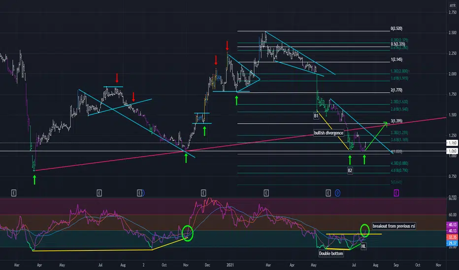The height and width of the screenshot is (270, 459).
Task: Click the 0.750 price axis label
Action: (x=453, y=176)
